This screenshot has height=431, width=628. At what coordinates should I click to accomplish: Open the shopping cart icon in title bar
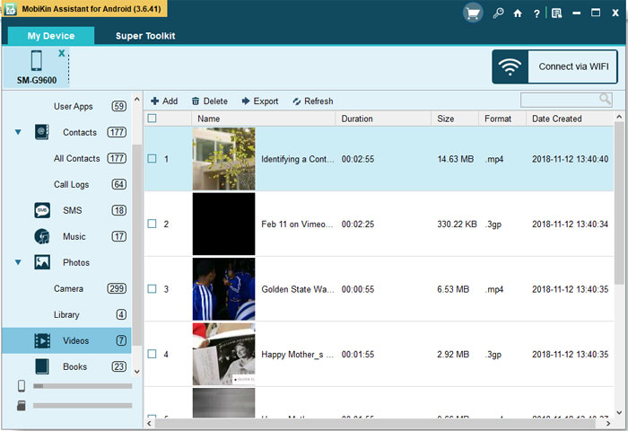coord(473,13)
